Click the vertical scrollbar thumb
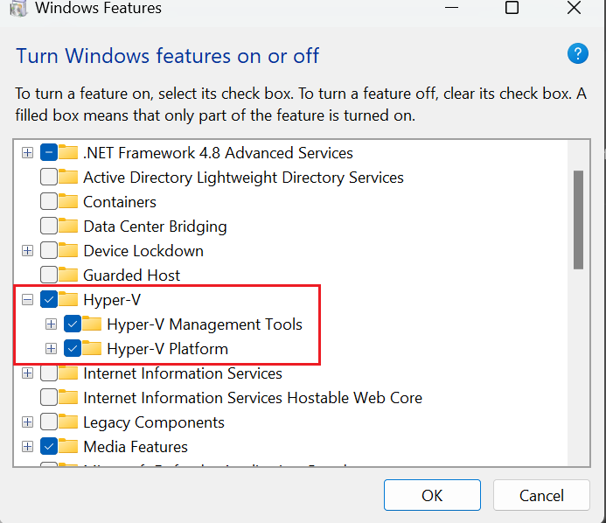The height and width of the screenshot is (523, 606). tap(578, 219)
